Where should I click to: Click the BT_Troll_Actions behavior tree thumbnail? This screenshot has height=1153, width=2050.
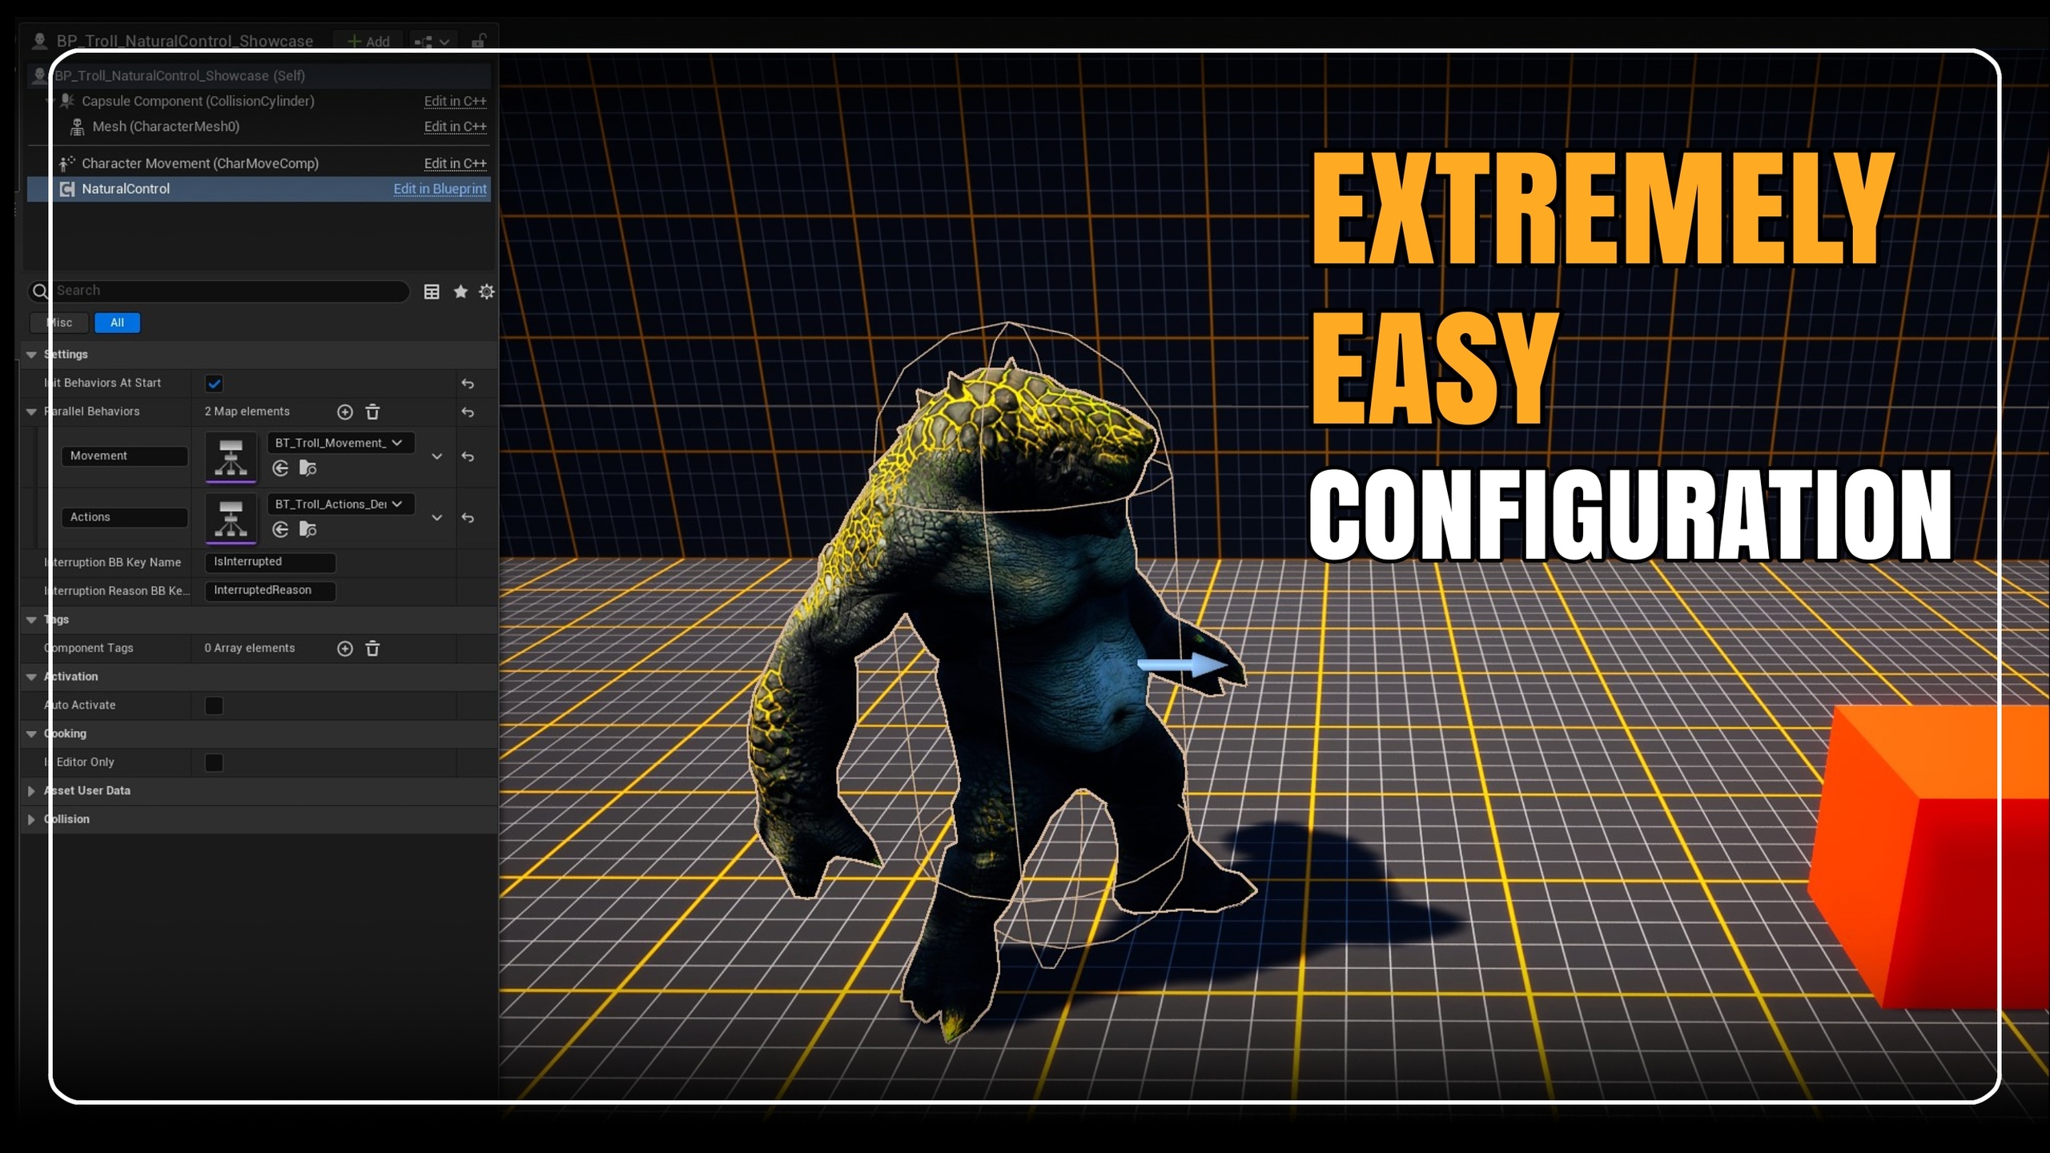(x=231, y=519)
